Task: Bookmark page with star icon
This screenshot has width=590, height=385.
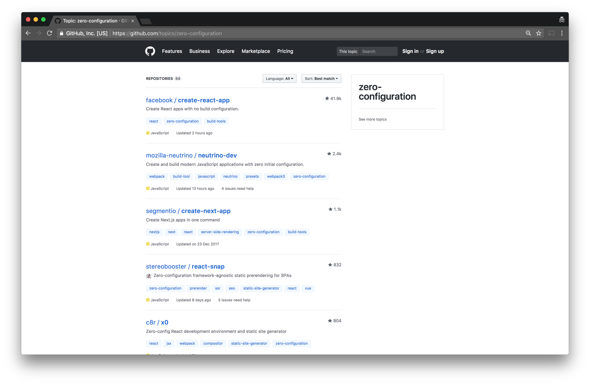Action: tap(538, 33)
